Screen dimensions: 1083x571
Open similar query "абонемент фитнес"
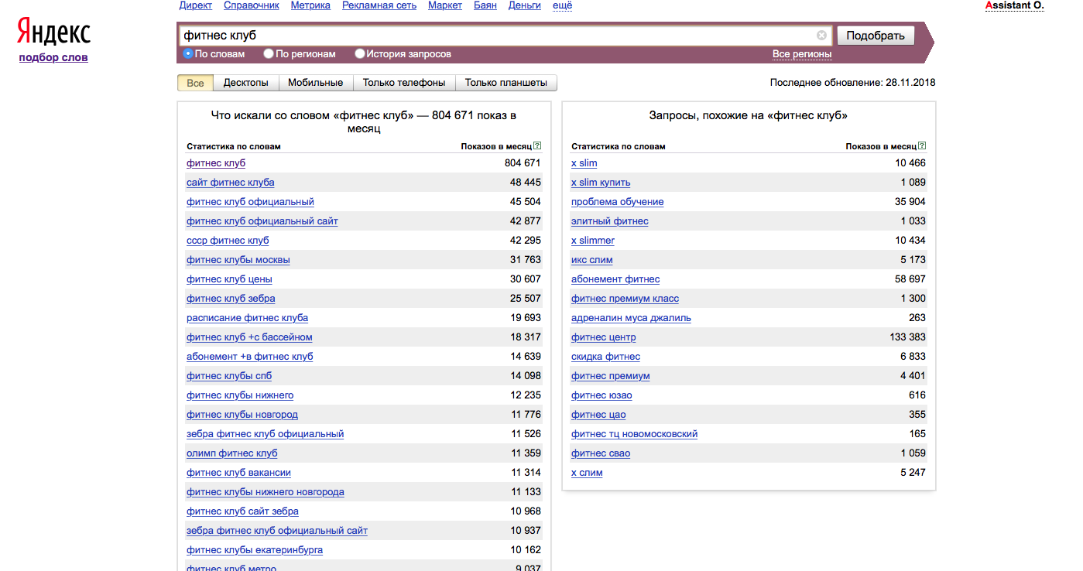615,279
